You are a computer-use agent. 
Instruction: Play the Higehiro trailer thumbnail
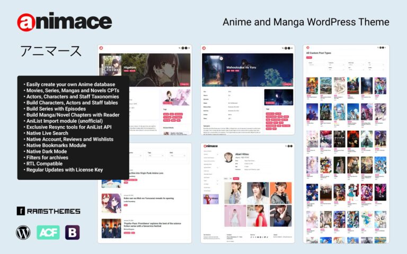coord(176,97)
